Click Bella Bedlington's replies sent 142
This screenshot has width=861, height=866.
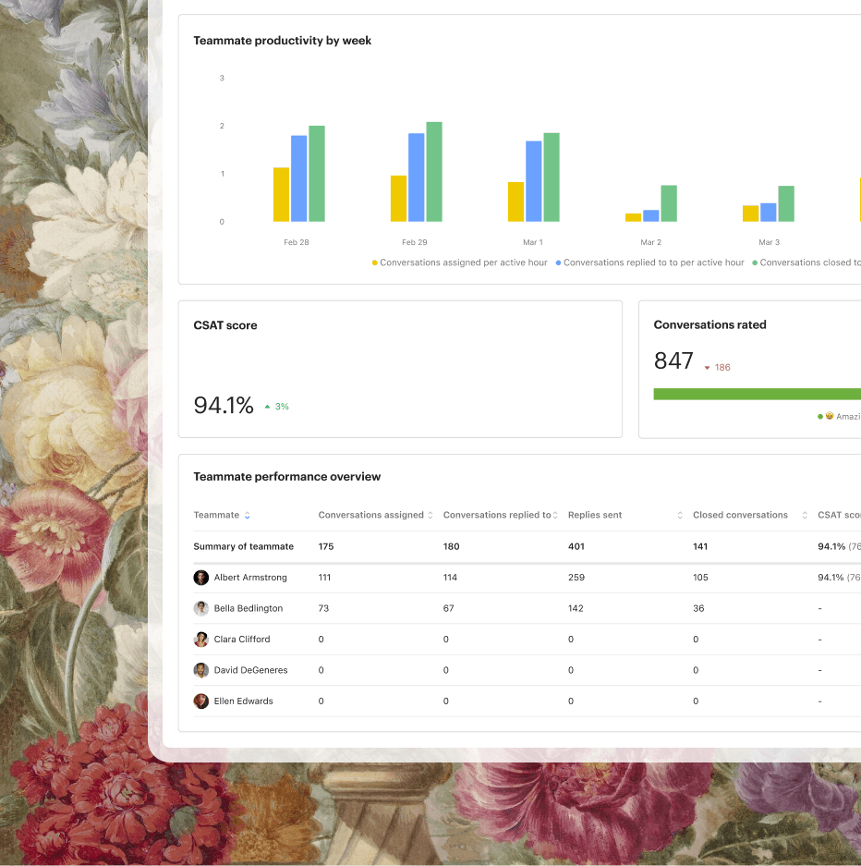576,609
